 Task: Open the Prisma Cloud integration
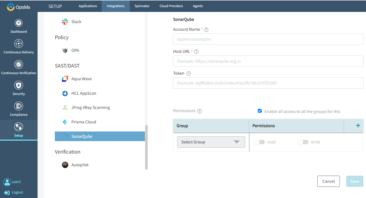point(65,122)
